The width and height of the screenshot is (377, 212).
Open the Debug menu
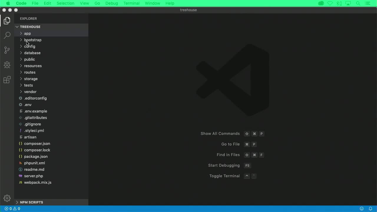(x=112, y=3)
